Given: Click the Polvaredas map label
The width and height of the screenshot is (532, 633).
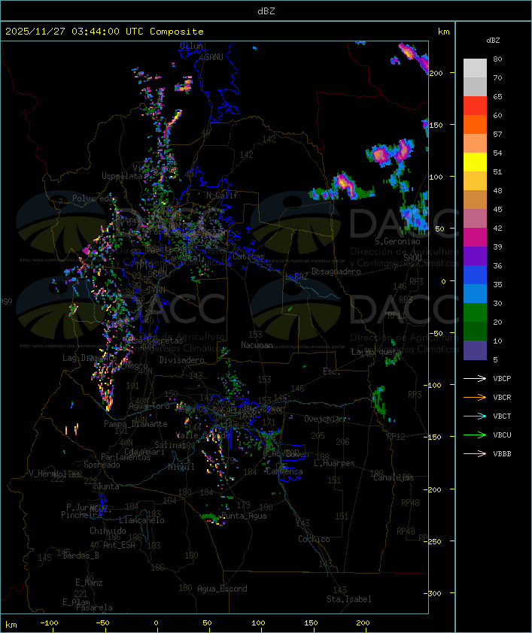Looking at the screenshot, I should click(x=95, y=198).
